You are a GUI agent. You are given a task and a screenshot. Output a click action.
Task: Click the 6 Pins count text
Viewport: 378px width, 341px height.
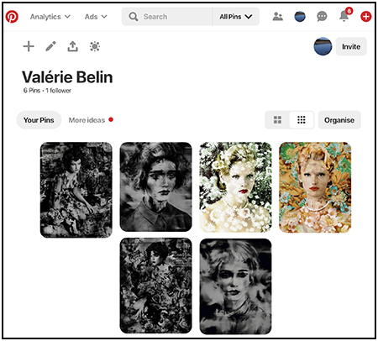click(32, 91)
